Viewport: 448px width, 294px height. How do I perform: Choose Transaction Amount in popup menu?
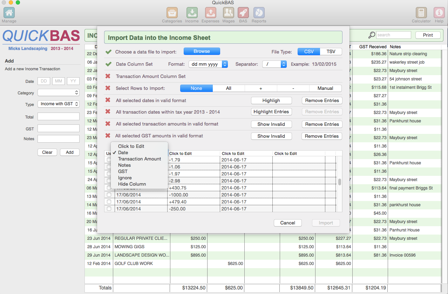coord(140,159)
